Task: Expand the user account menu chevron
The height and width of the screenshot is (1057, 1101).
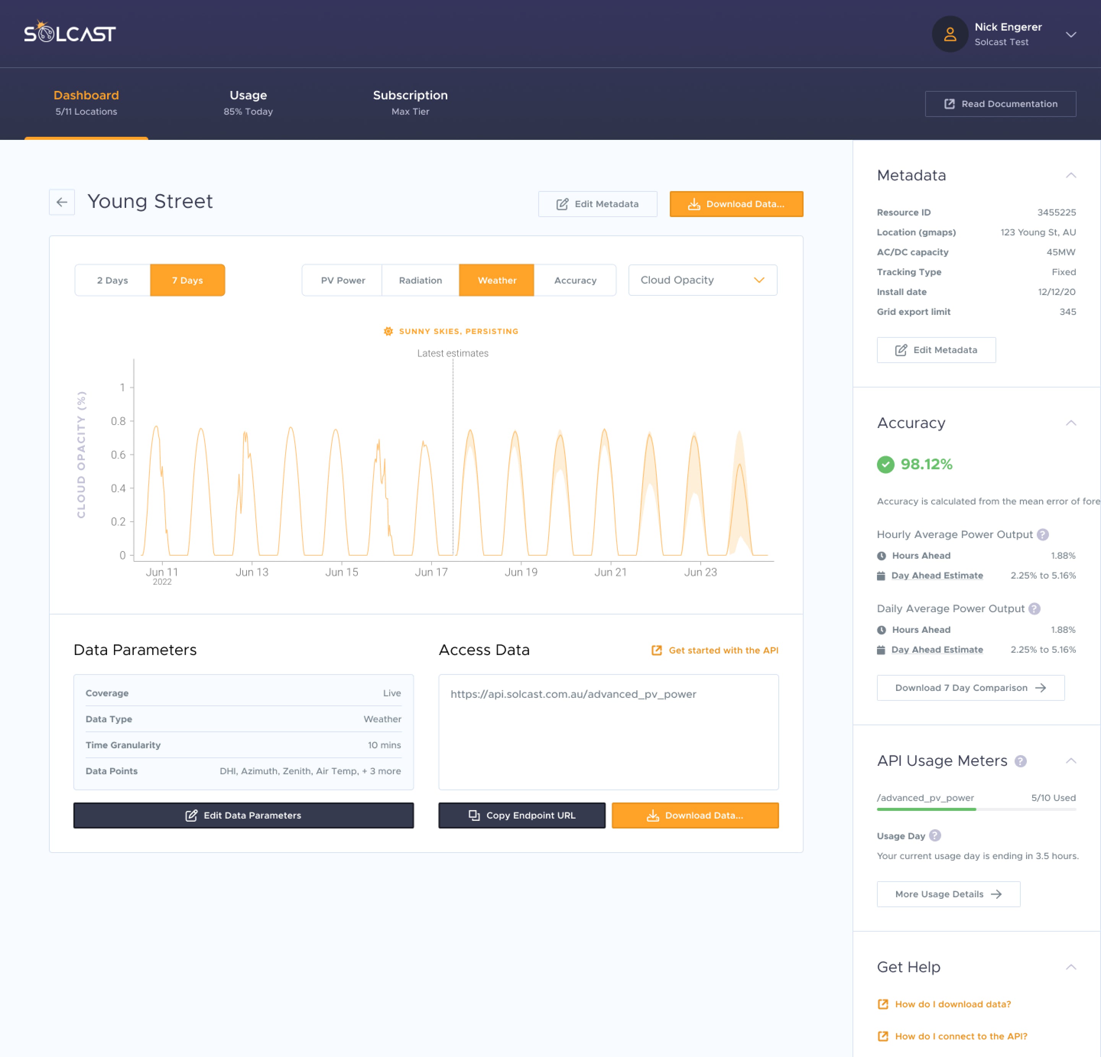Action: pyautogui.click(x=1071, y=34)
